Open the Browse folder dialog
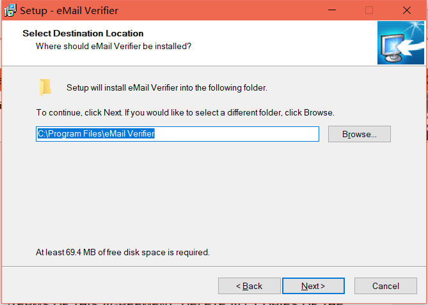The width and height of the screenshot is (428, 305). pyautogui.click(x=359, y=134)
